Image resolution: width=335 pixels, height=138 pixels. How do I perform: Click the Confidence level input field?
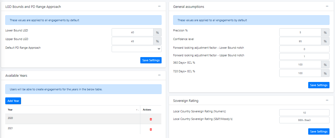click(300, 41)
